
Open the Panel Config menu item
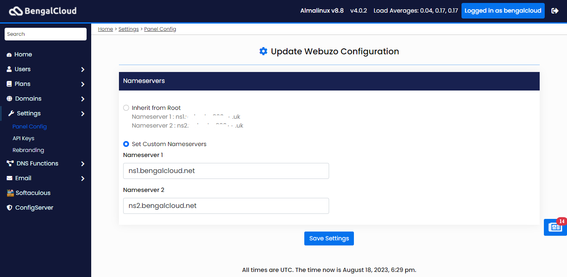click(x=29, y=126)
